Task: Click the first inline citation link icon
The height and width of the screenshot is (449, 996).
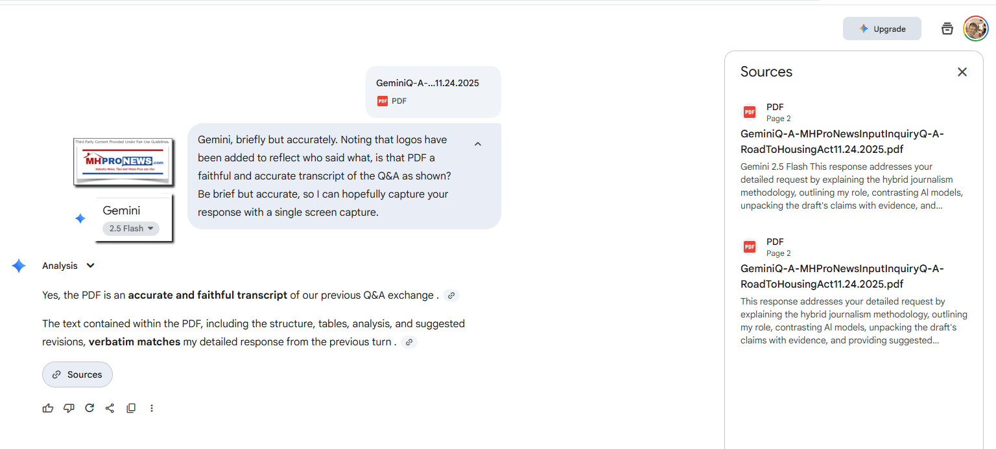Action: [452, 295]
